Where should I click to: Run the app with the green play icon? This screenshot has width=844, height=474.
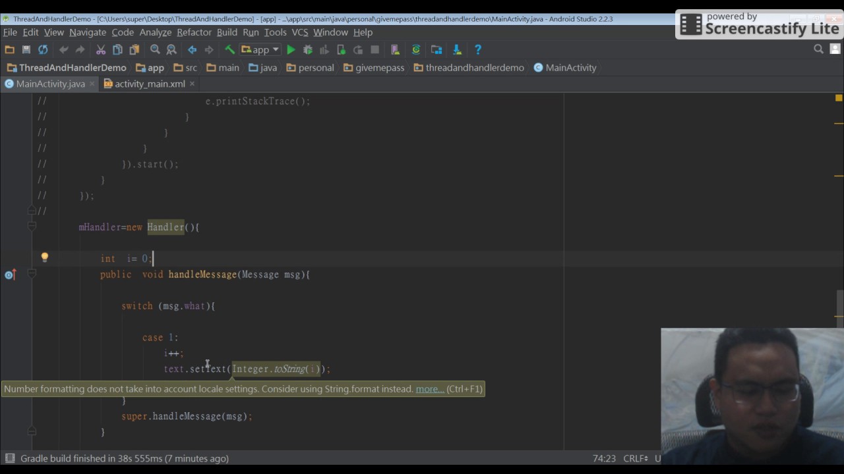(x=291, y=49)
